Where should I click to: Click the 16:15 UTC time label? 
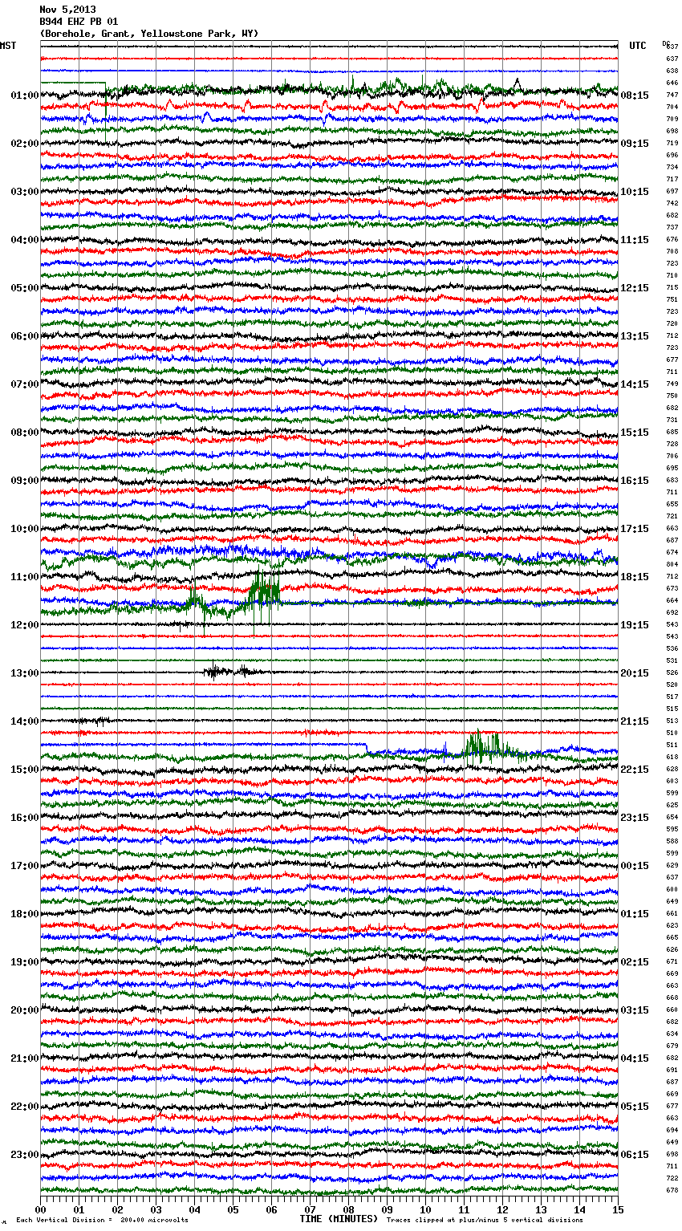pyautogui.click(x=635, y=481)
